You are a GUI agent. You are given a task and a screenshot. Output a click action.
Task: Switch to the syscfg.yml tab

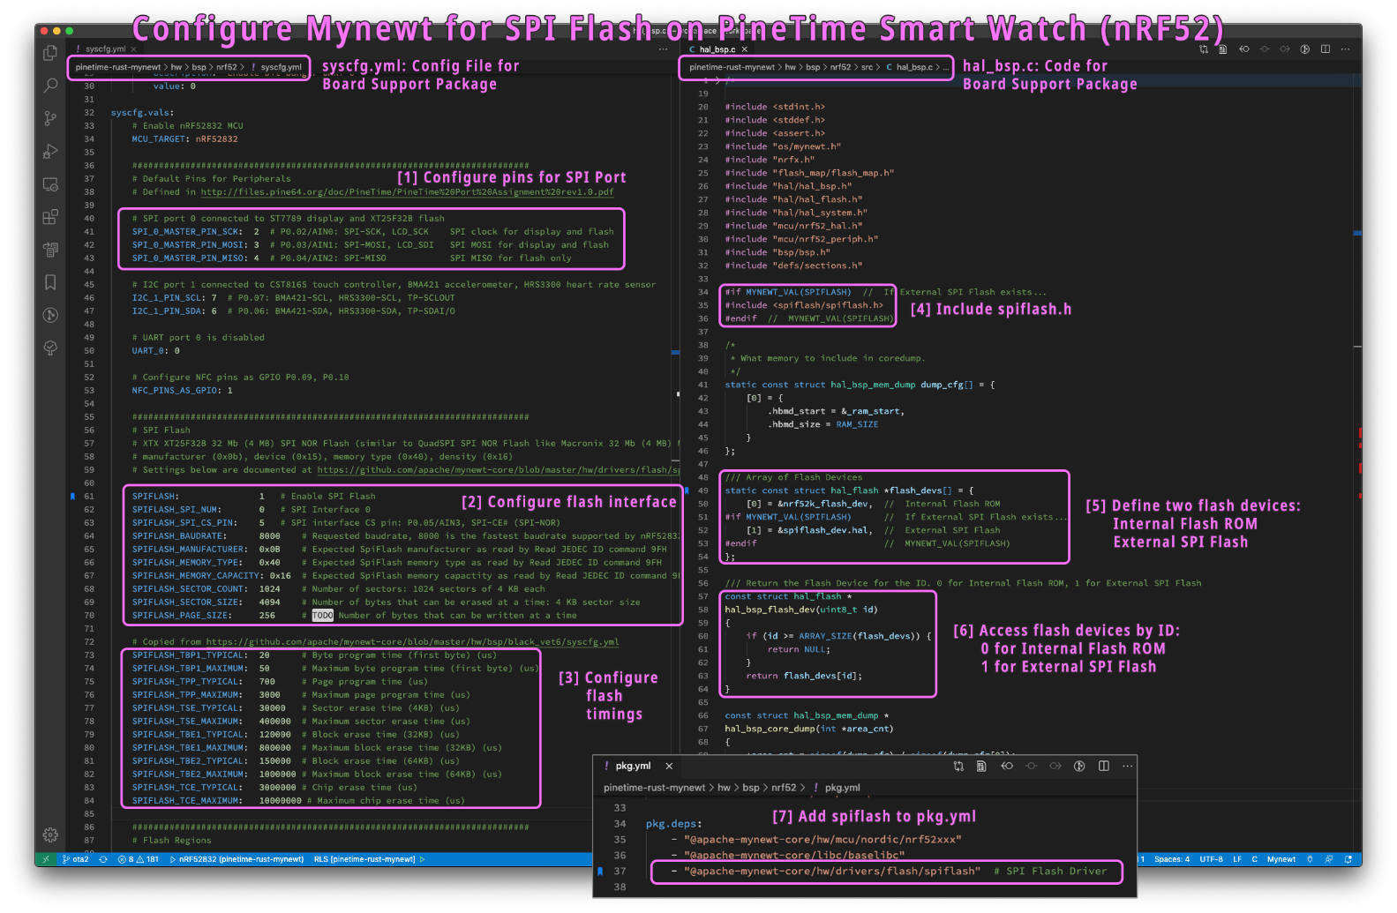pos(105,49)
